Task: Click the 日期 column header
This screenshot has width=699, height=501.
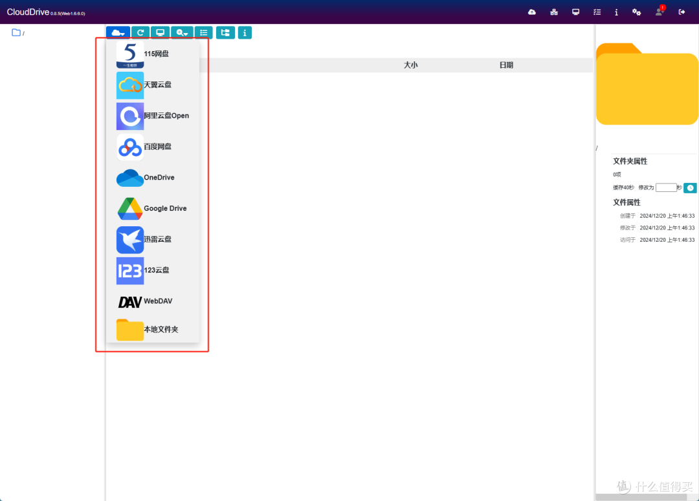Action: (506, 65)
